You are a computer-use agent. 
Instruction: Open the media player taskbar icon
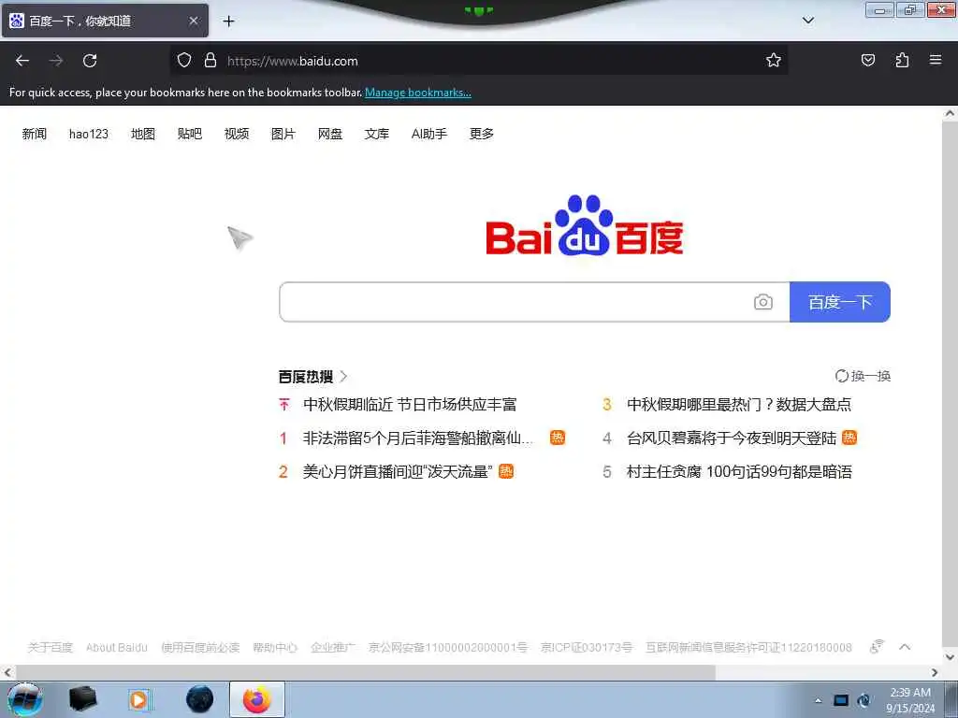point(139,699)
